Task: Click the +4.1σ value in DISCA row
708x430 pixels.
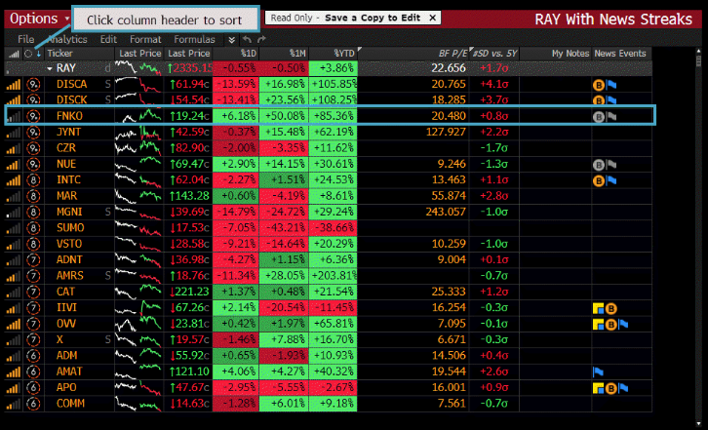Action: coord(494,84)
